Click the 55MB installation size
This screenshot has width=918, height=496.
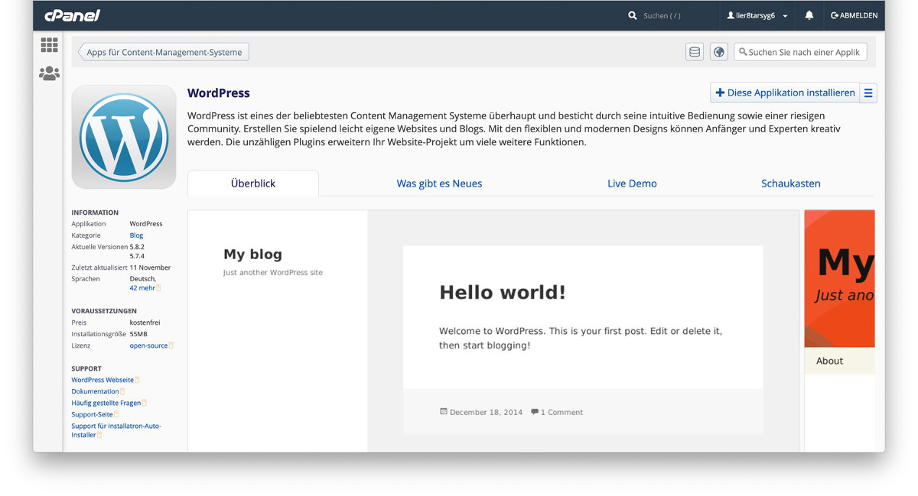(138, 334)
